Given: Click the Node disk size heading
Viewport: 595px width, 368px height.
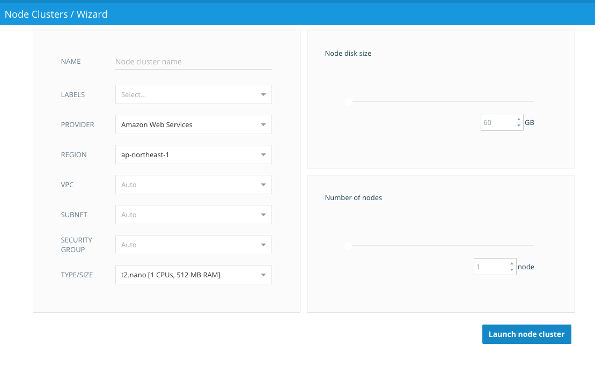Looking at the screenshot, I should pyautogui.click(x=348, y=54).
